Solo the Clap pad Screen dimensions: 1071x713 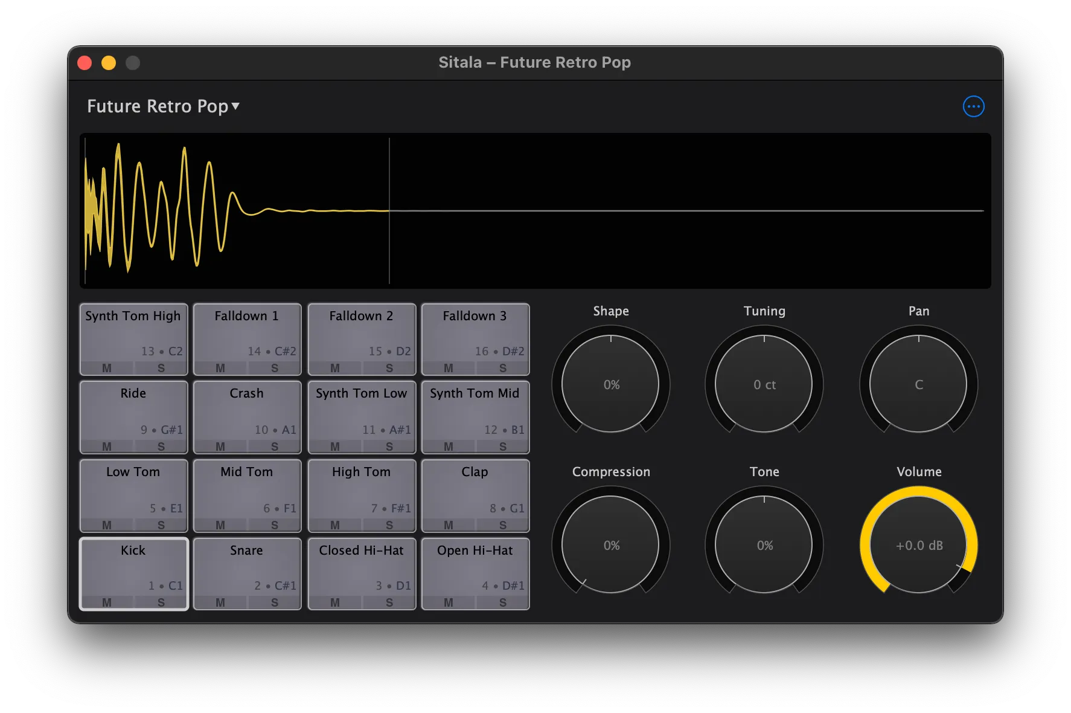(503, 525)
